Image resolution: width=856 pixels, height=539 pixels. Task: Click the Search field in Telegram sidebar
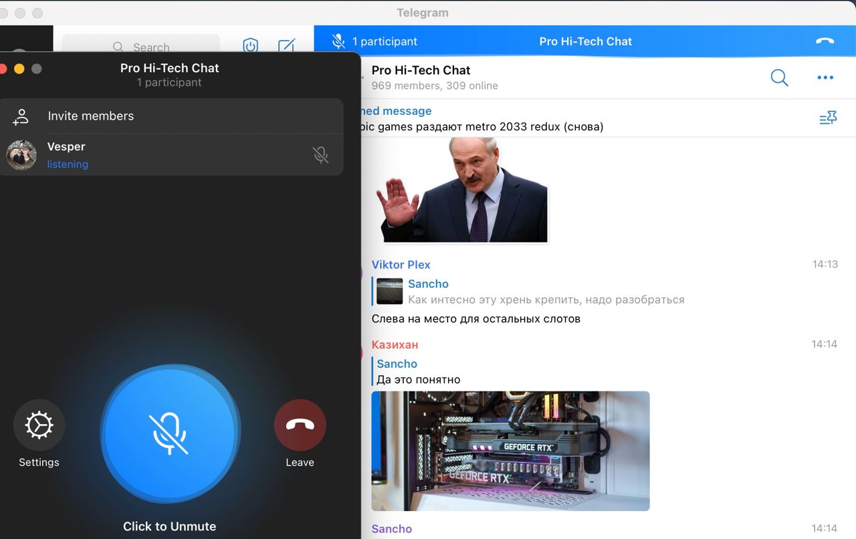click(141, 47)
